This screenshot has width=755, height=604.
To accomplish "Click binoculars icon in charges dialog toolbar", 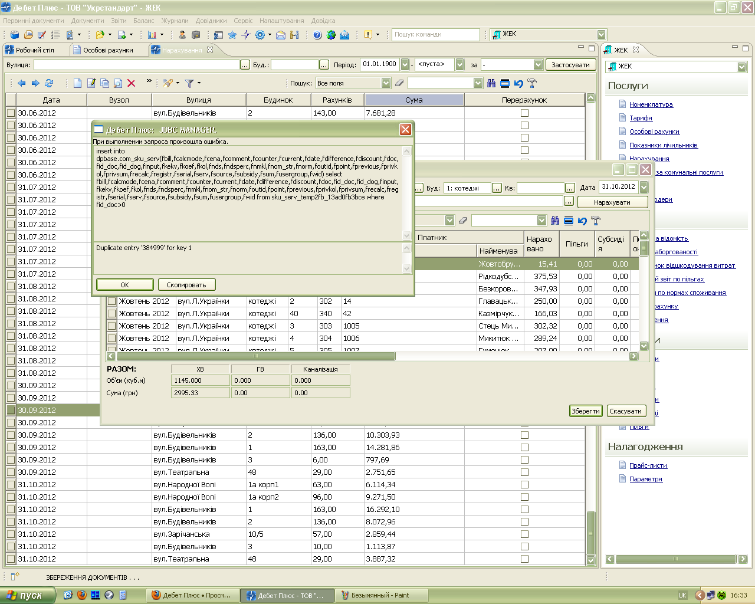I will [x=555, y=221].
